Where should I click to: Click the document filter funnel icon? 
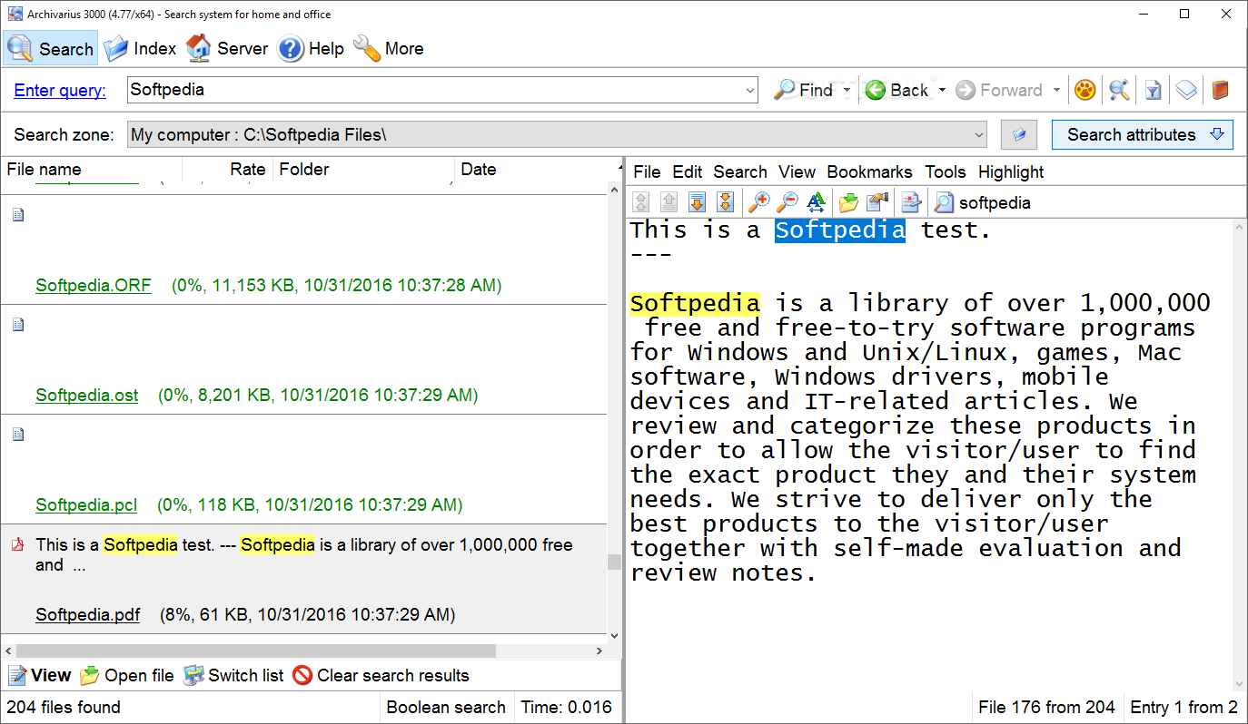pyautogui.click(x=1153, y=90)
